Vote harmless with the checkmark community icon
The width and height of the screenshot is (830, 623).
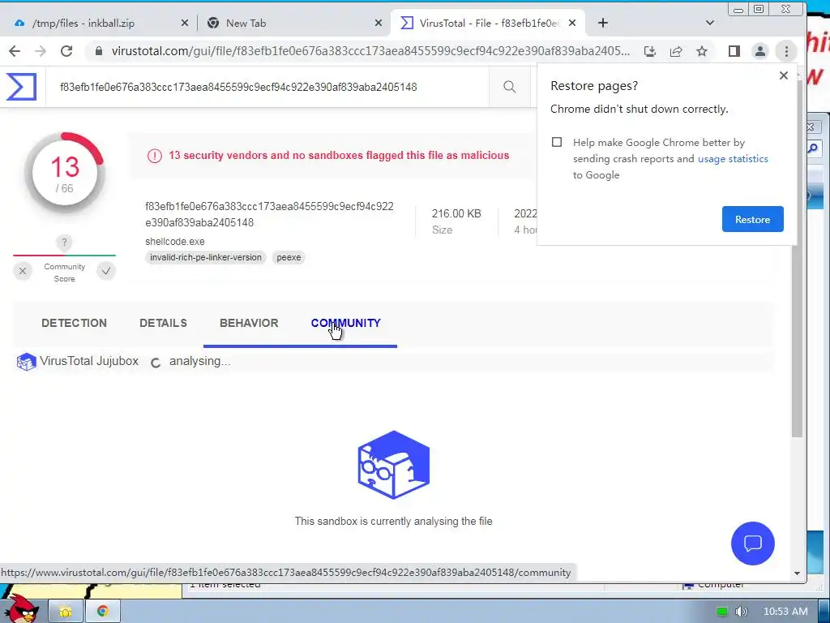[x=106, y=271]
